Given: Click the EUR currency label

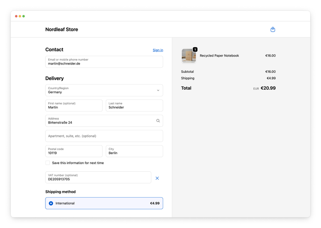Looking at the screenshot, I should point(256,89).
